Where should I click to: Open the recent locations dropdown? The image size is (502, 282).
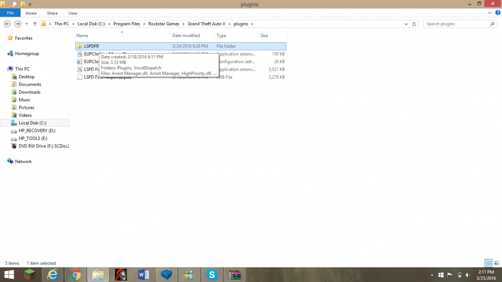coord(27,24)
